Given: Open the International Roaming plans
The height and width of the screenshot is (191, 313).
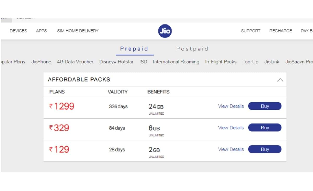Looking at the screenshot, I should [x=176, y=62].
